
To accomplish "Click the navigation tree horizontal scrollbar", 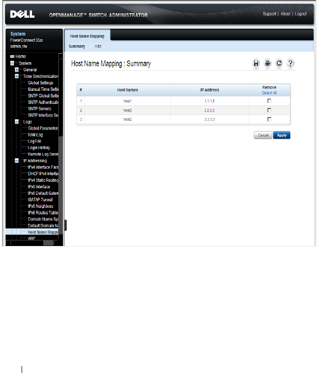I will 32,242.
